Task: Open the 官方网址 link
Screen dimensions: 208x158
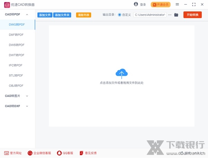Action: [x=16, y=153]
